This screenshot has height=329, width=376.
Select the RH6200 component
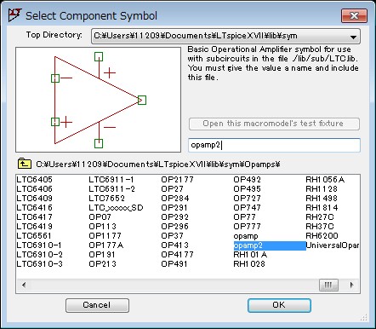[x=322, y=236]
